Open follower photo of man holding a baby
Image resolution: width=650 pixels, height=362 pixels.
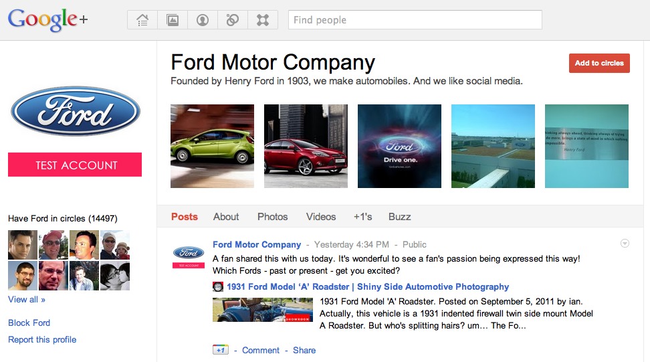(x=115, y=245)
